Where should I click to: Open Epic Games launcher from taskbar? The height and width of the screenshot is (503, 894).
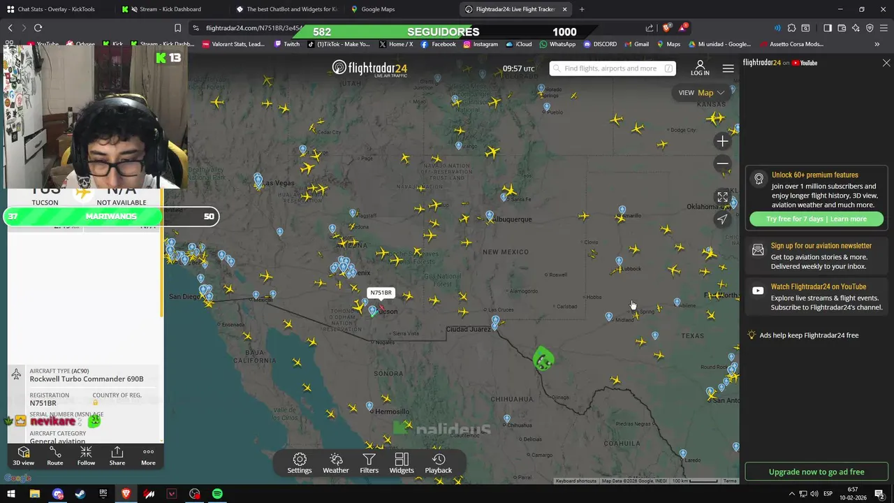(103, 494)
